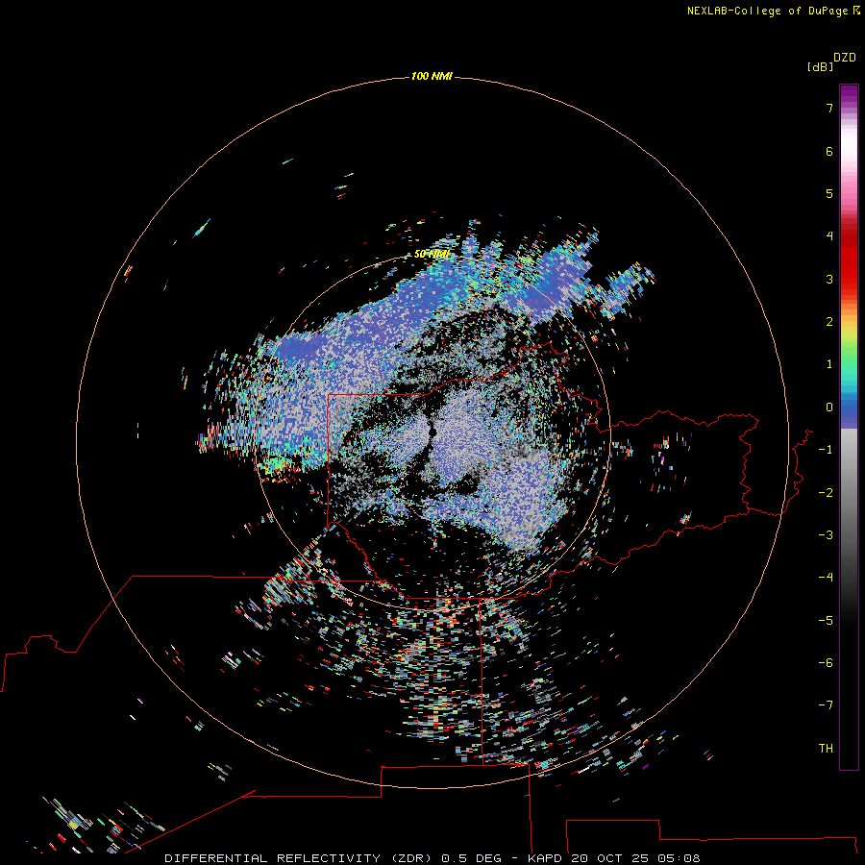Click the 4 value on the color scale
Viewport: 865px width, 865px height.
tap(829, 236)
